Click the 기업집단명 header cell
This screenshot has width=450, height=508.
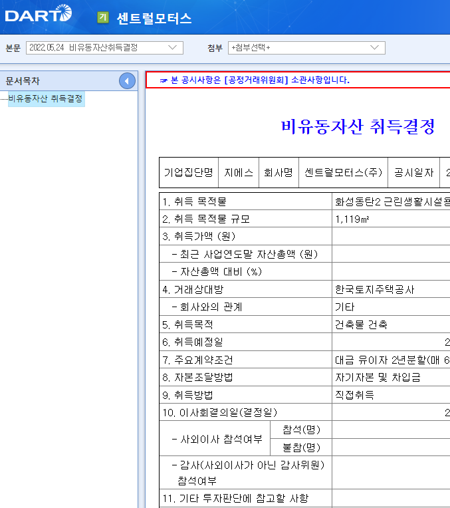point(189,173)
